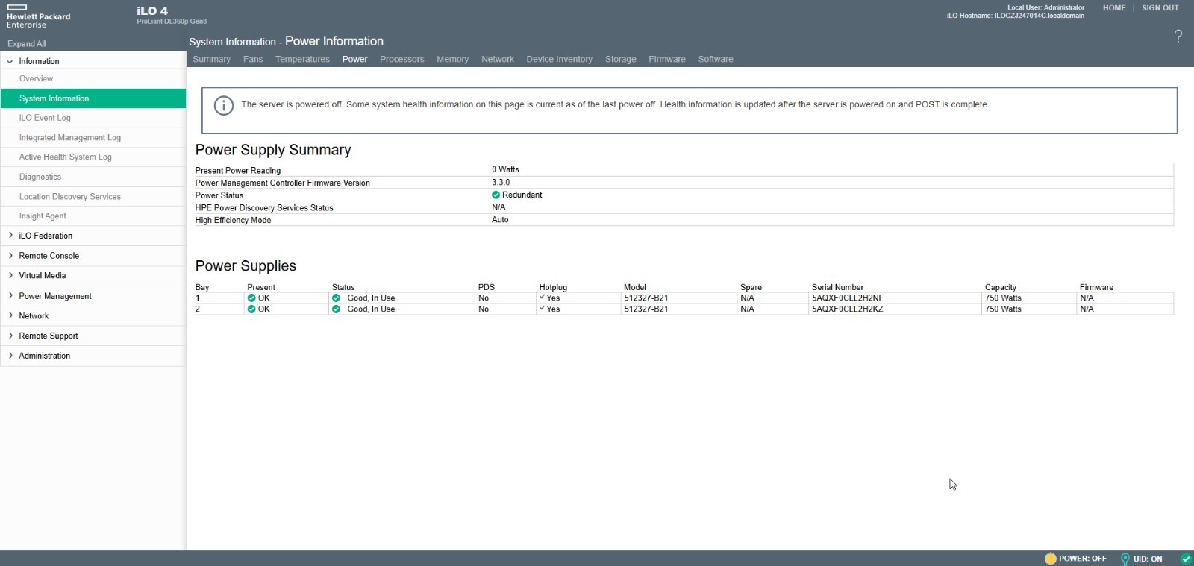Open the Network tab in System Information
This screenshot has width=1194, height=566.
click(x=497, y=59)
